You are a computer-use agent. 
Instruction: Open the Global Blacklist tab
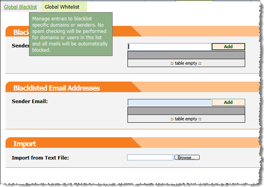[20, 7]
